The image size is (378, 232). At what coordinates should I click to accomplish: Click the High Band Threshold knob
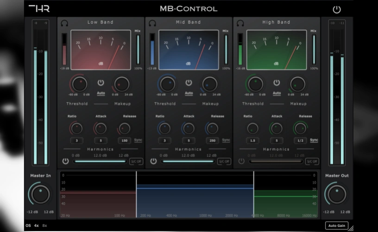tap(255, 84)
